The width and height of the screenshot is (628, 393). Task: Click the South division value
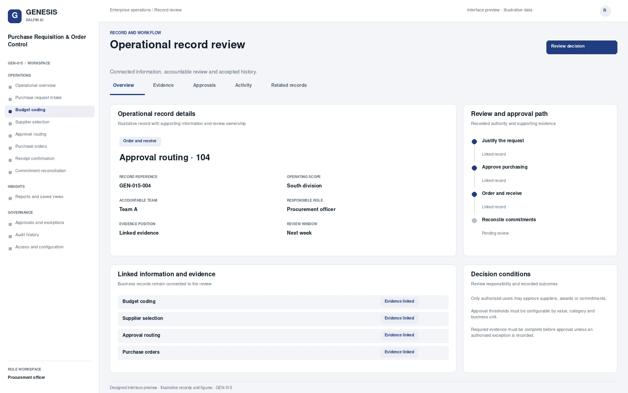[304, 186]
